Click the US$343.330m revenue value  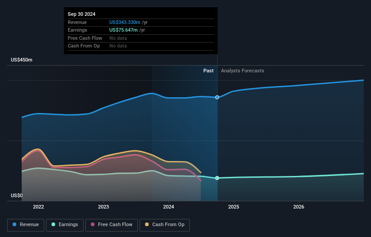click(125, 22)
